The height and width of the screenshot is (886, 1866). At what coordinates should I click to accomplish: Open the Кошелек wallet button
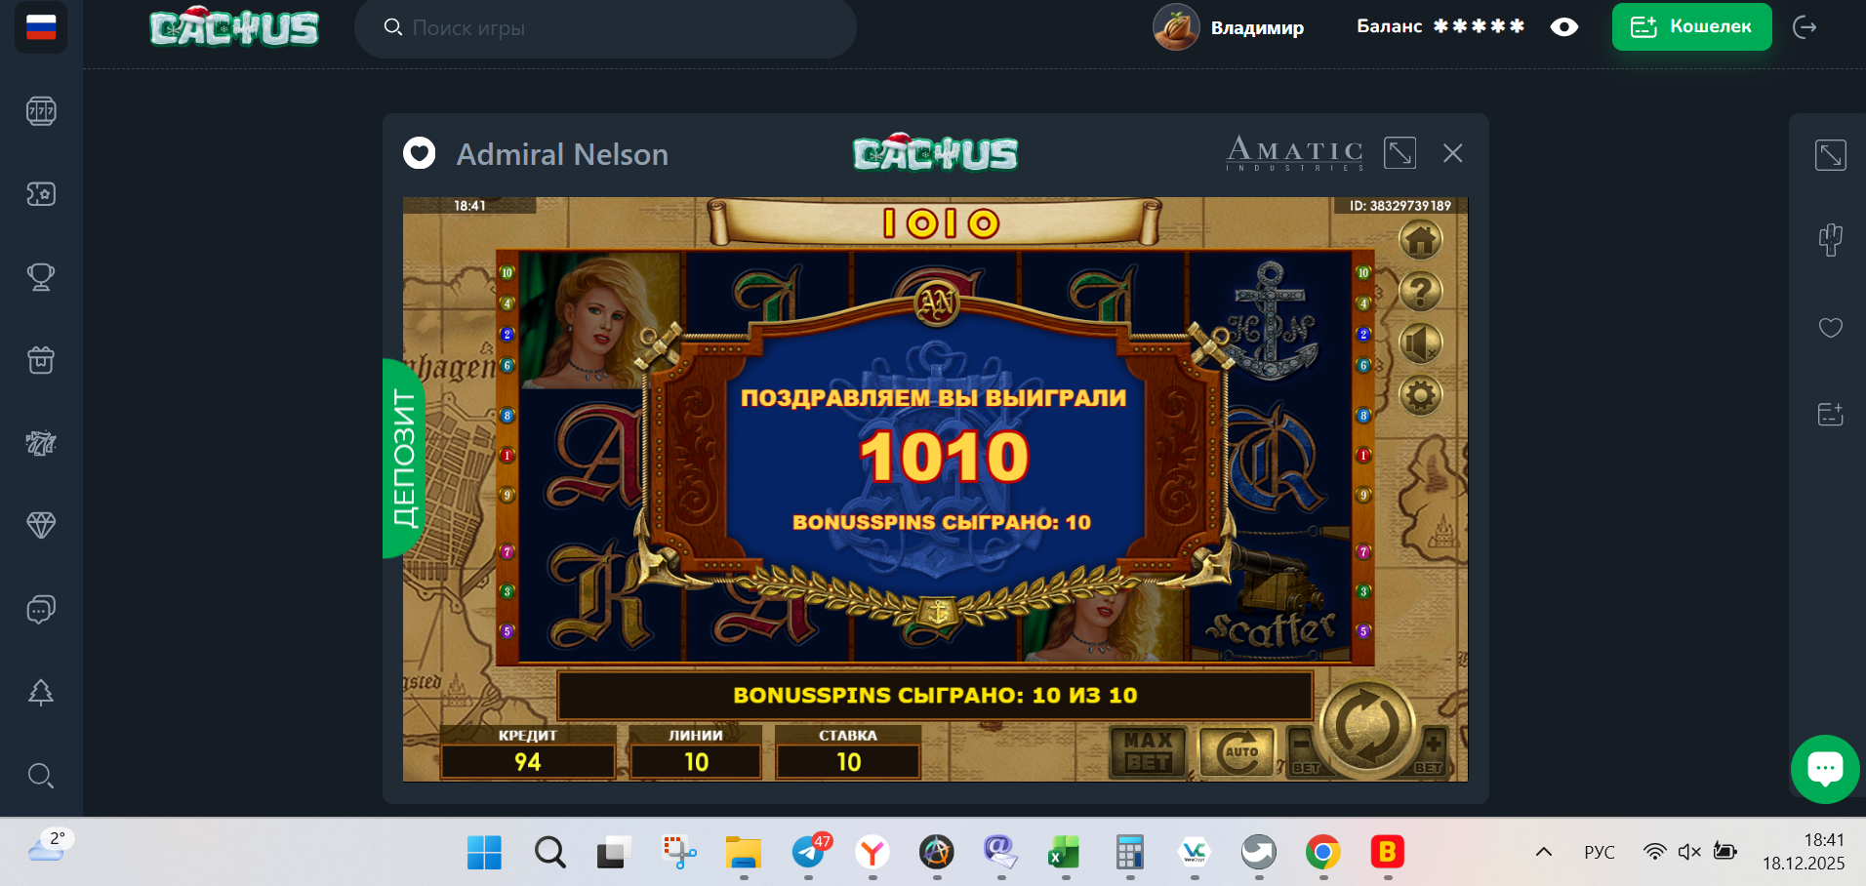click(1691, 26)
